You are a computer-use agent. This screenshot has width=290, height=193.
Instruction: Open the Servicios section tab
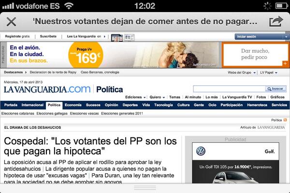click(x=279, y=105)
